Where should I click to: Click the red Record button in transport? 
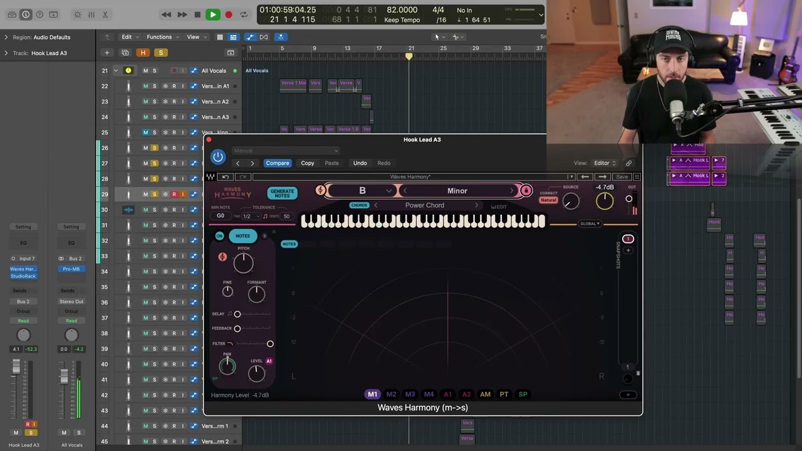[x=229, y=14]
